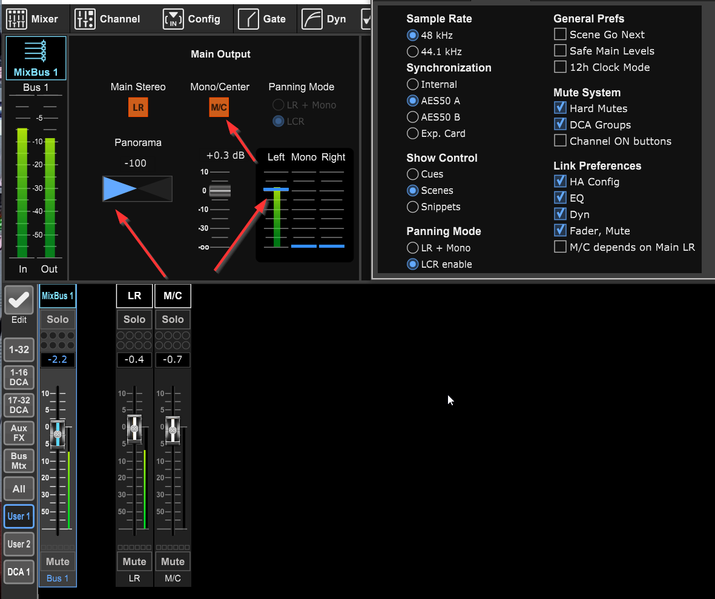The image size is (715, 599).
Task: Click the Edit checkmark button
Action: 19,300
